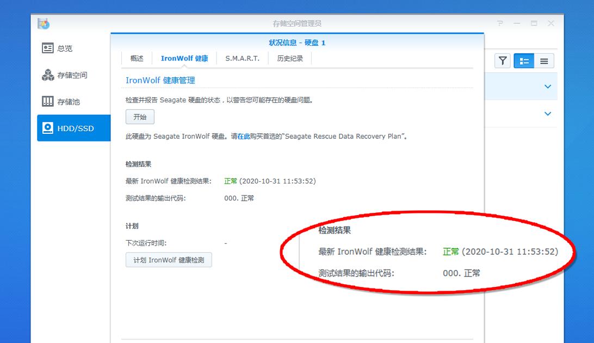The image size is (594, 343).
Task: Select the highlighted detail view icon
Action: click(x=524, y=60)
